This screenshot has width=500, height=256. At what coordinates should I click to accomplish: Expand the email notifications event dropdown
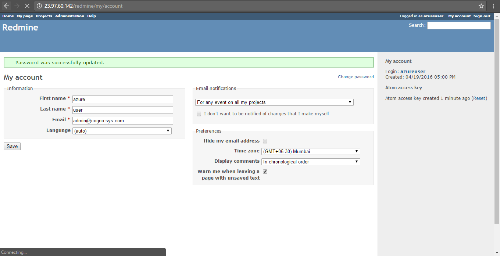[274, 102]
